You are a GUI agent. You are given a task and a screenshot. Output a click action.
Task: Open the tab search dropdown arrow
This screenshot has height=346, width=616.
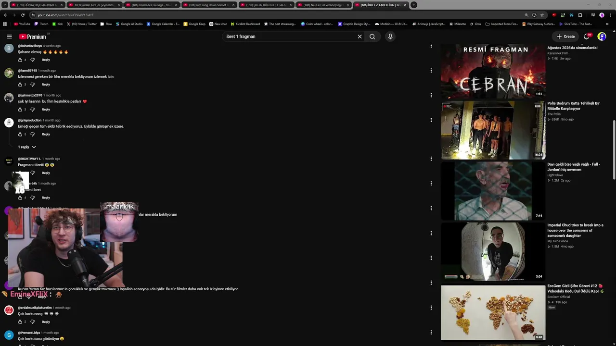(x=4, y=5)
